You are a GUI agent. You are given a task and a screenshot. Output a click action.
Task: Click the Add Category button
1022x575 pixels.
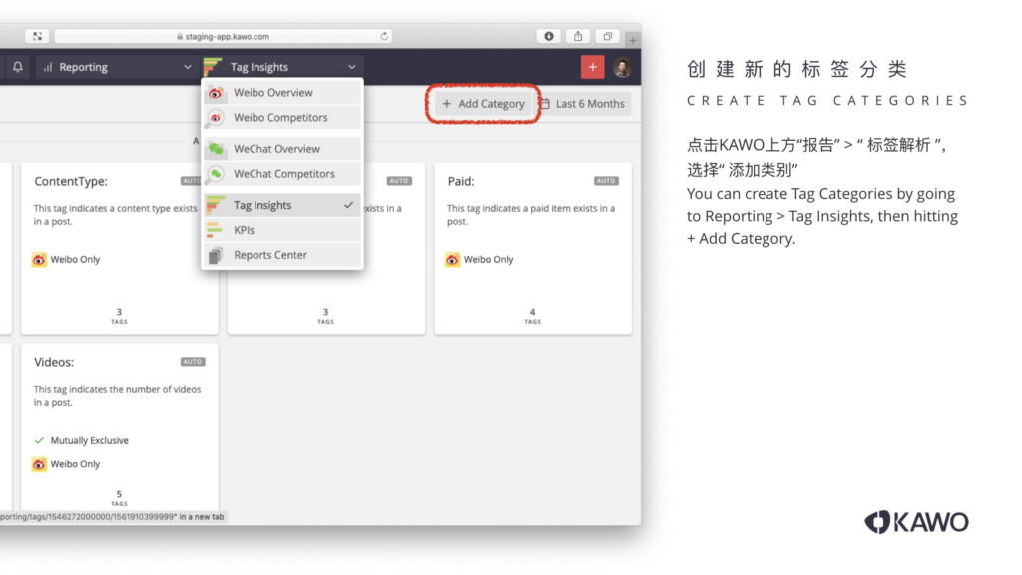click(x=483, y=104)
